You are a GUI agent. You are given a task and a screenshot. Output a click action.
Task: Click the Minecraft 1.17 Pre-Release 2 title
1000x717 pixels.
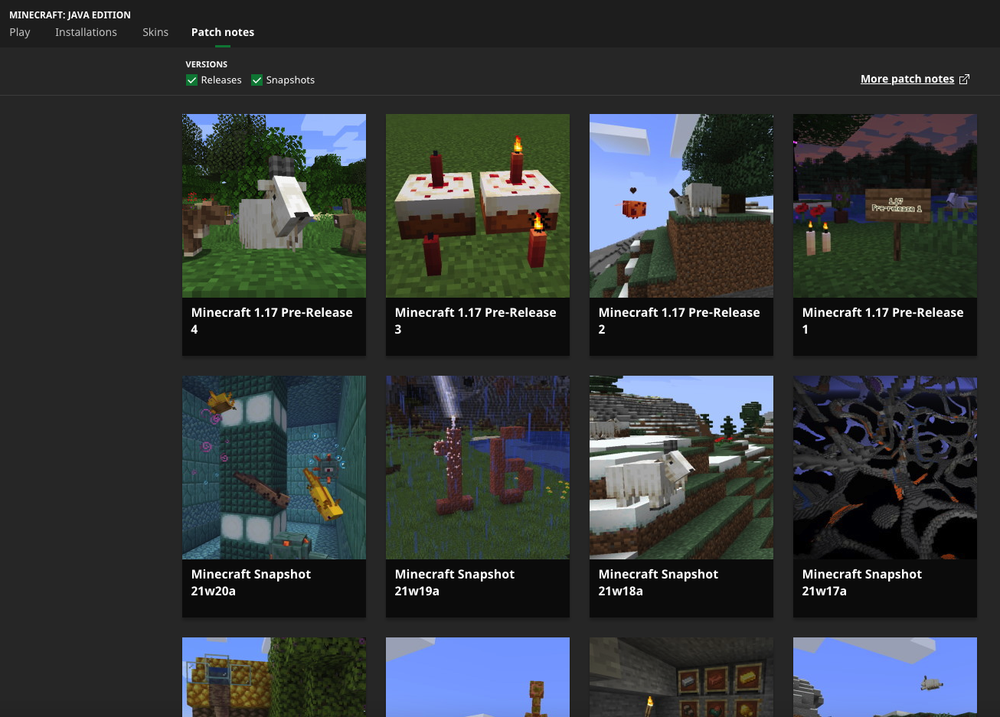(679, 321)
